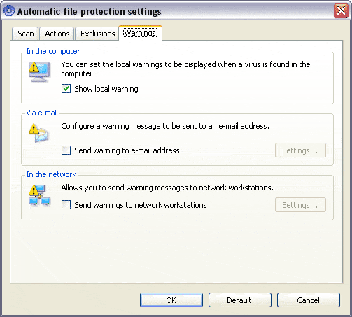This screenshot has height=317, width=352.
Task: Open e-mail warning Settings button
Action: click(300, 150)
